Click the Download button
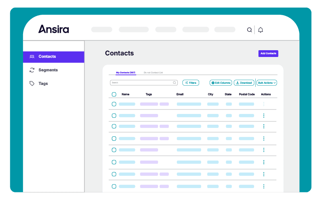Image resolution: width=319 pixels, height=200 pixels. 244,83
